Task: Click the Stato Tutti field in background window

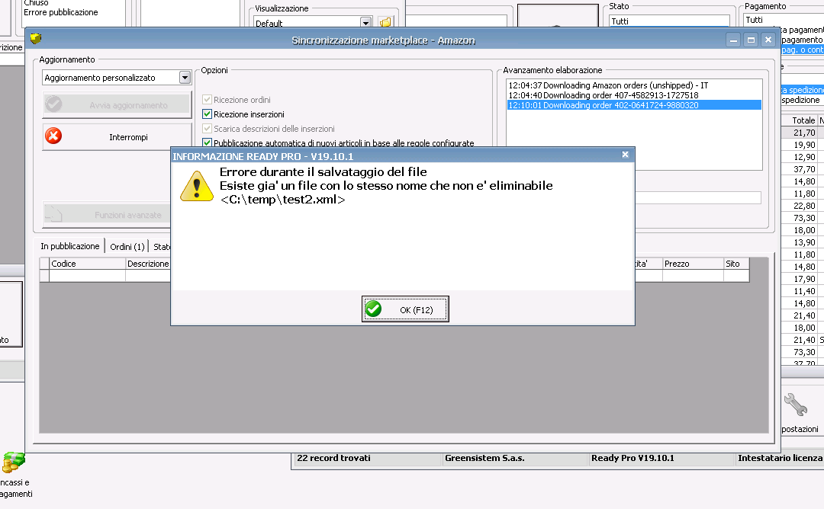Action: 670,21
